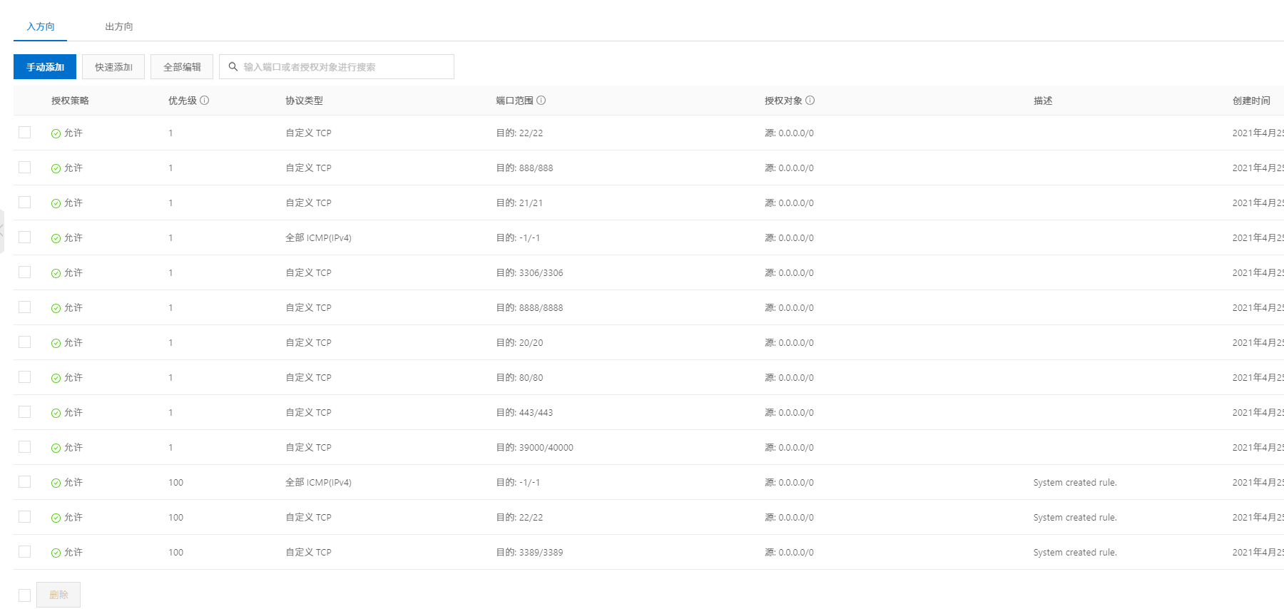Click the search magnifier icon
This screenshot has height=609, width=1284.
(233, 67)
